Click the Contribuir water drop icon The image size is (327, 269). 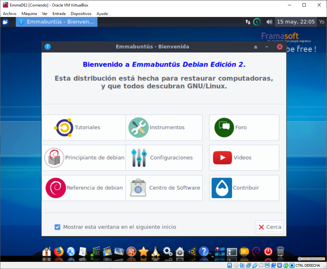coord(222,188)
